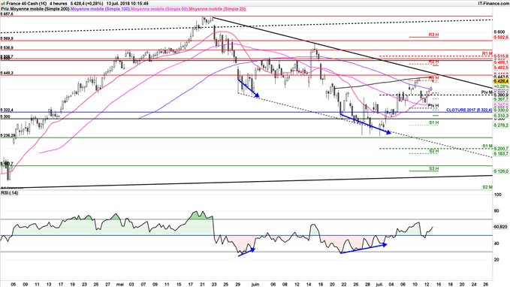The height and width of the screenshot is (287, 510).
Task: Open the 4 heures timeframe selector
Action: 59,4
